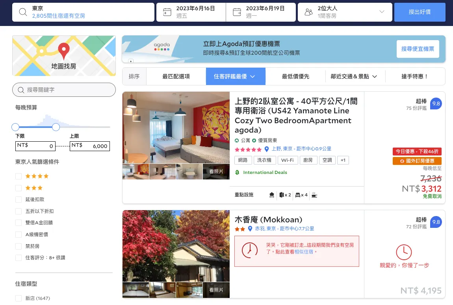
Task: Check the A級機密價 filter
Action: pos(19,234)
